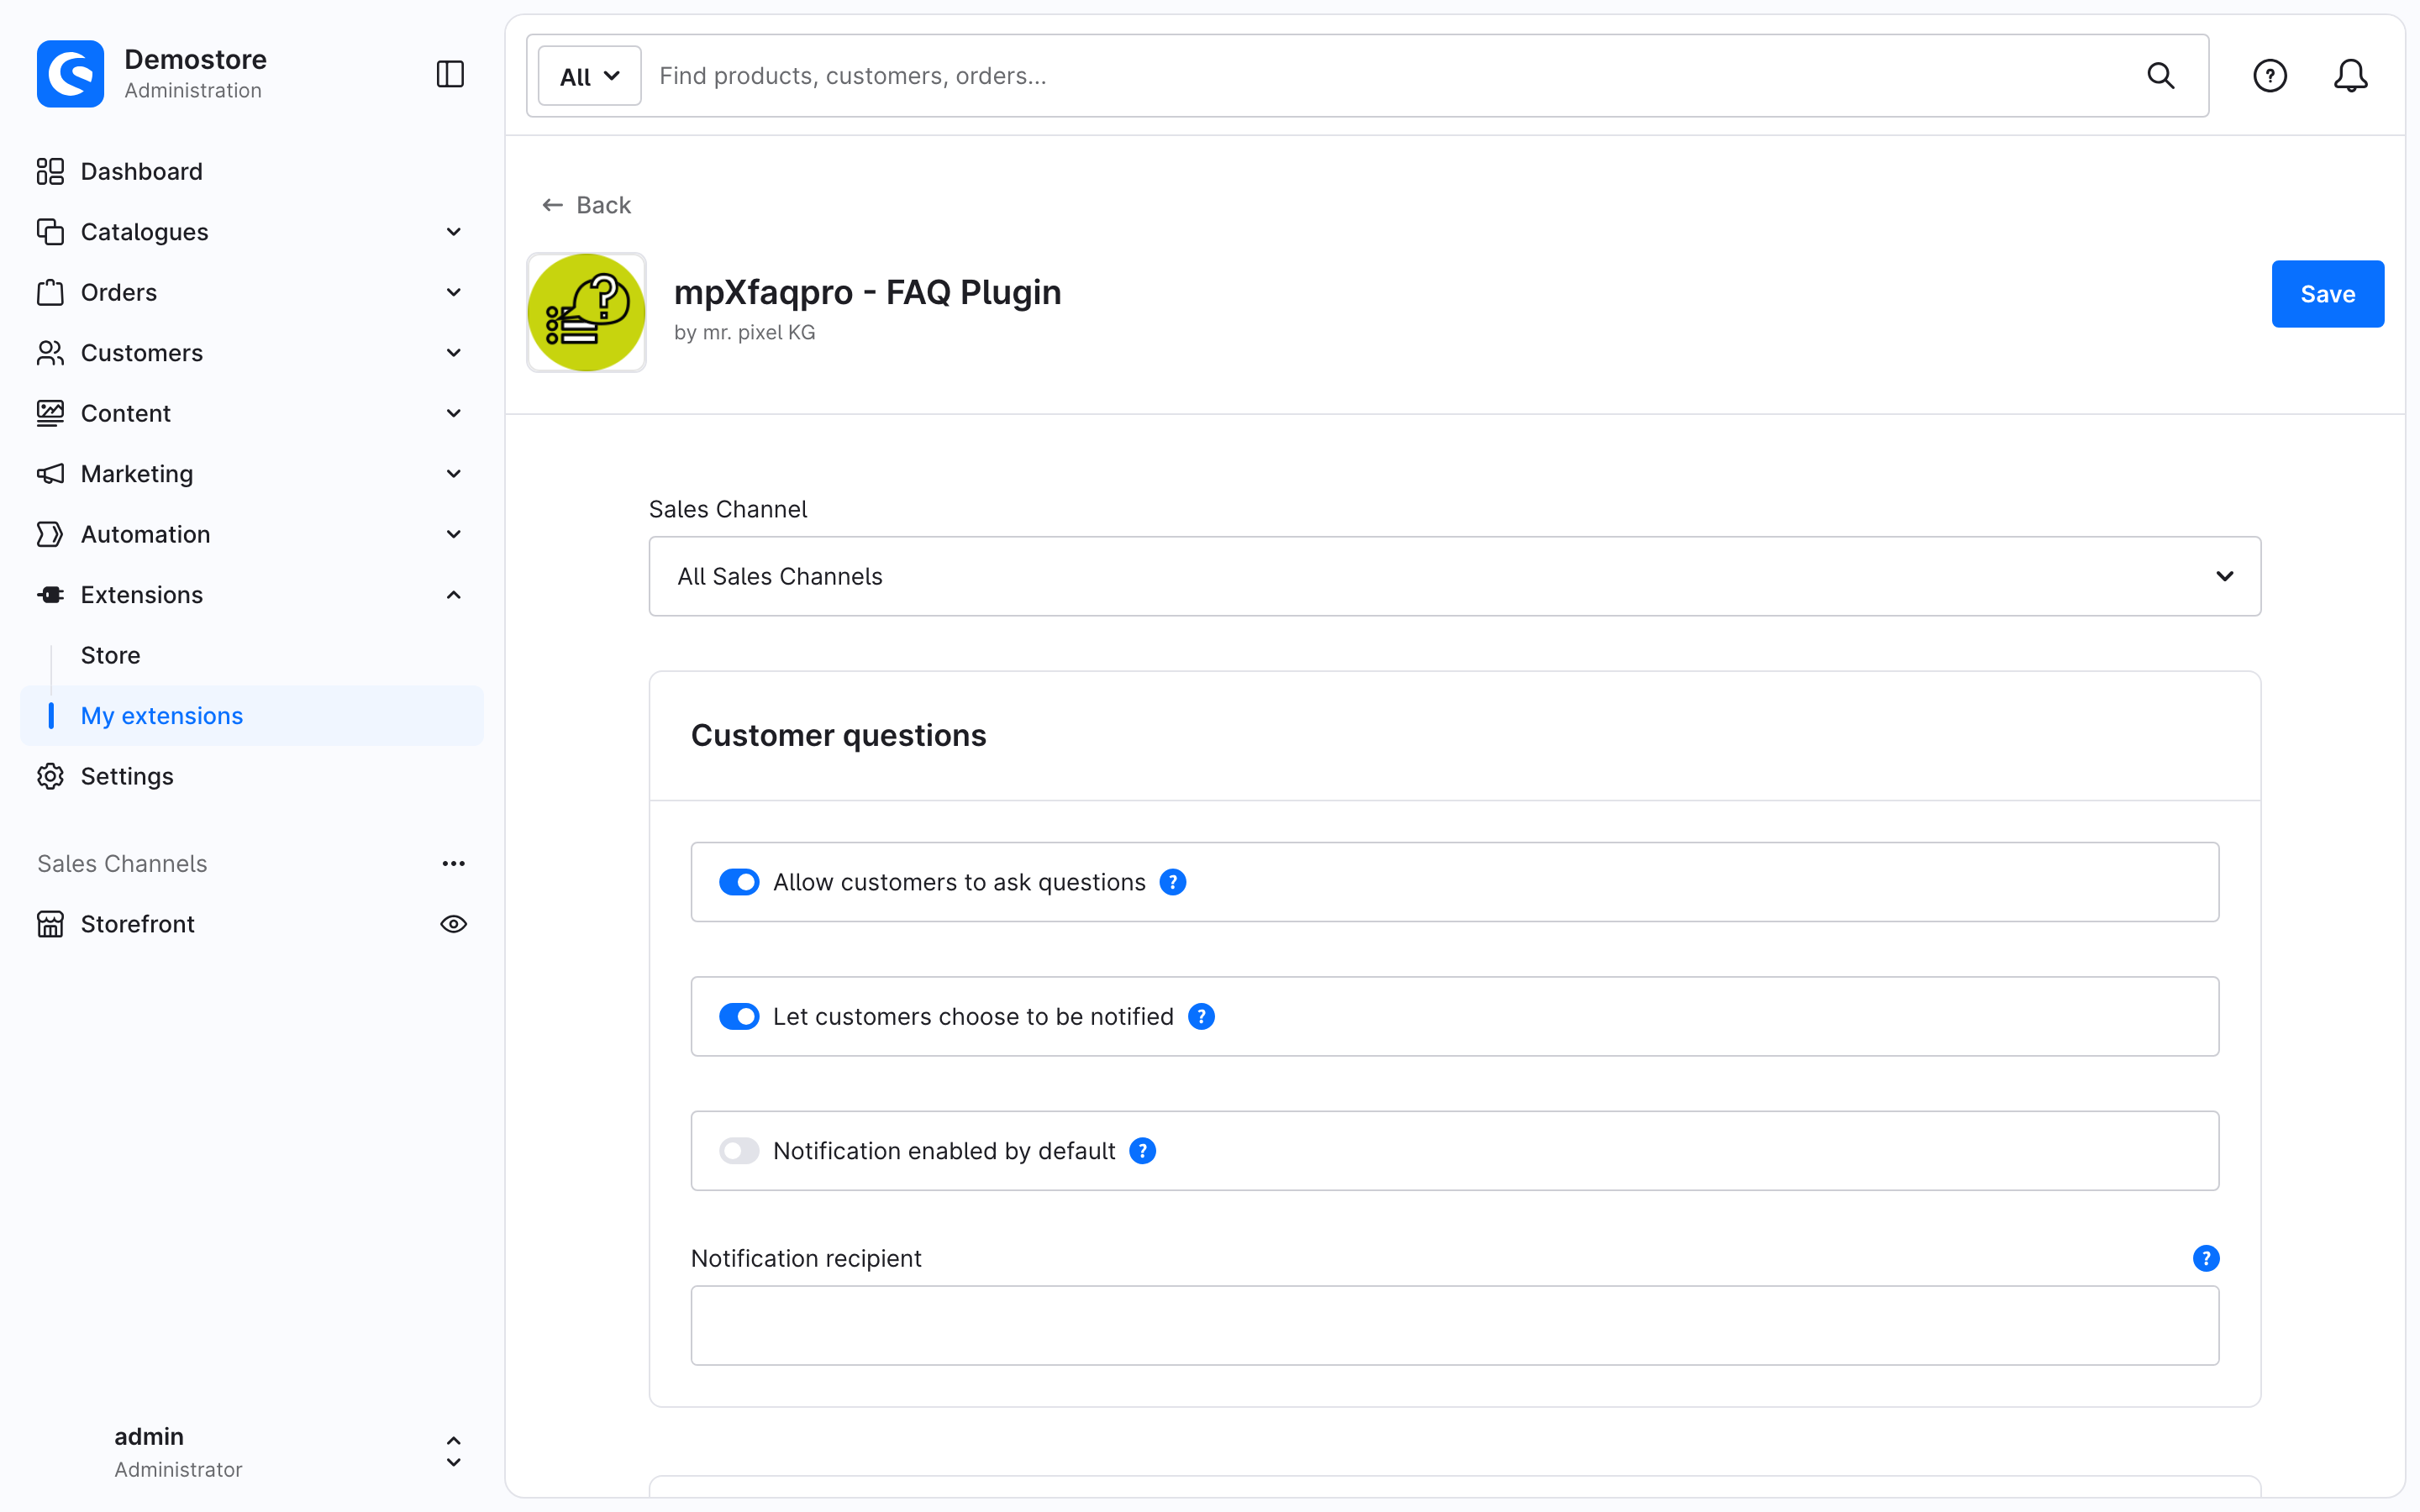Click the search magnifier icon
The image size is (2420, 1512).
click(x=2160, y=76)
